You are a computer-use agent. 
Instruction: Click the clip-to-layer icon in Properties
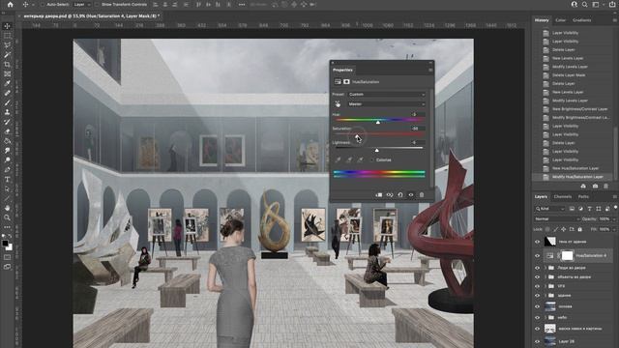pyautogui.click(x=378, y=195)
